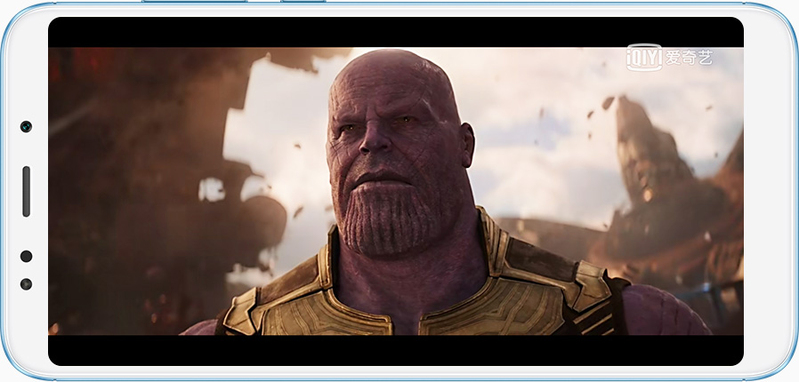
Task: Tap the top black letterbox bar
Action: click(x=396, y=32)
